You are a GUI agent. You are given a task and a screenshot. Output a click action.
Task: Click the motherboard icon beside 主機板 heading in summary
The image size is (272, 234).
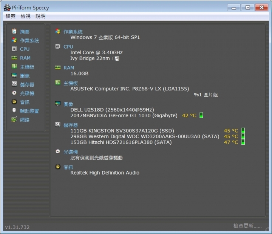(x=58, y=83)
